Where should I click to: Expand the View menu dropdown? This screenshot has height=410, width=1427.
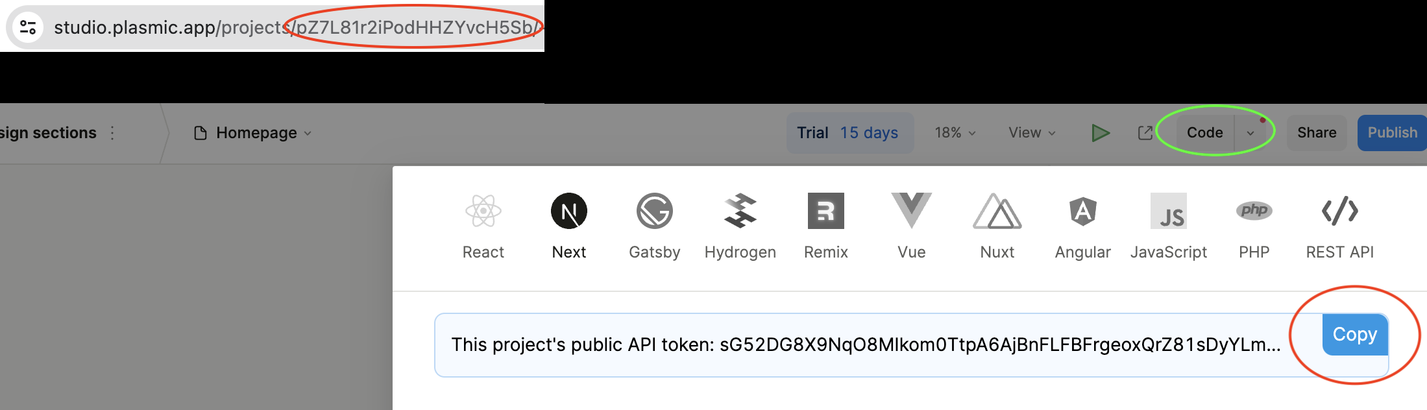1032,133
